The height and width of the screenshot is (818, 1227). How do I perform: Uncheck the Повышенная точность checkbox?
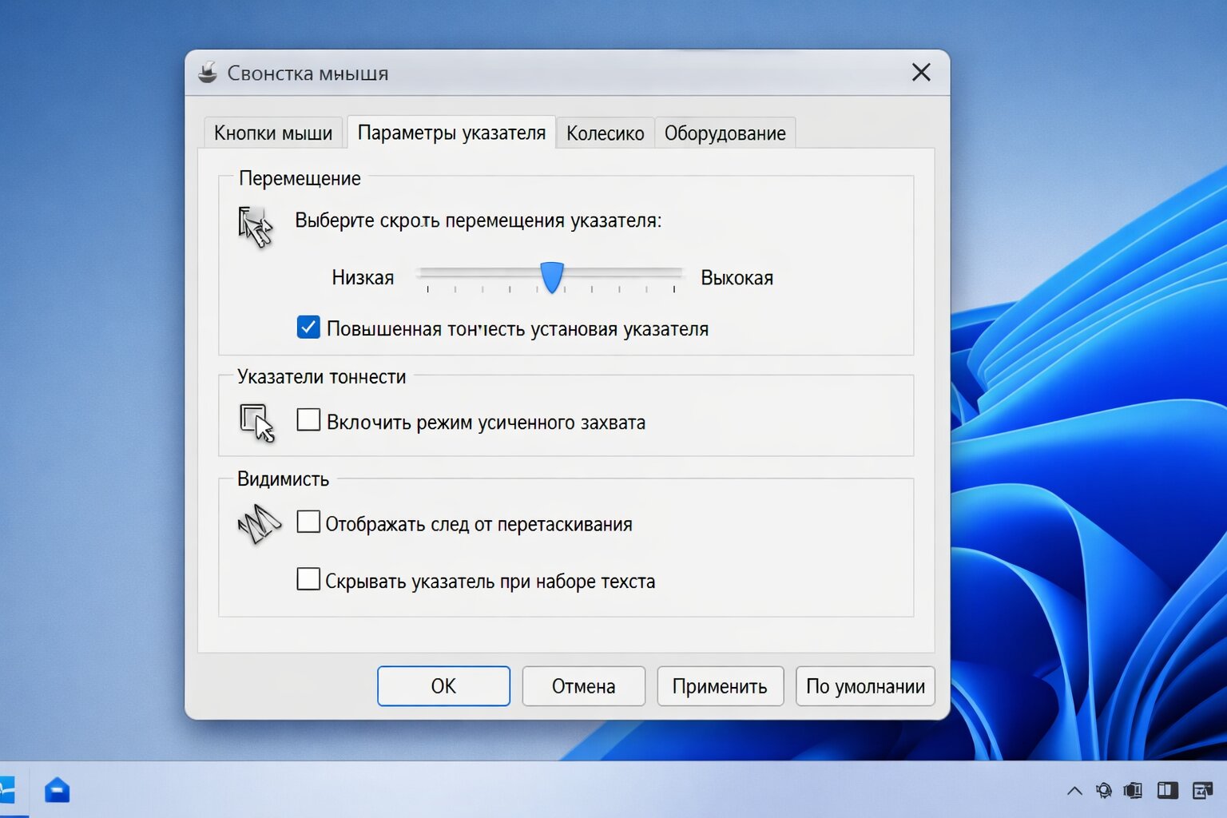(x=308, y=328)
